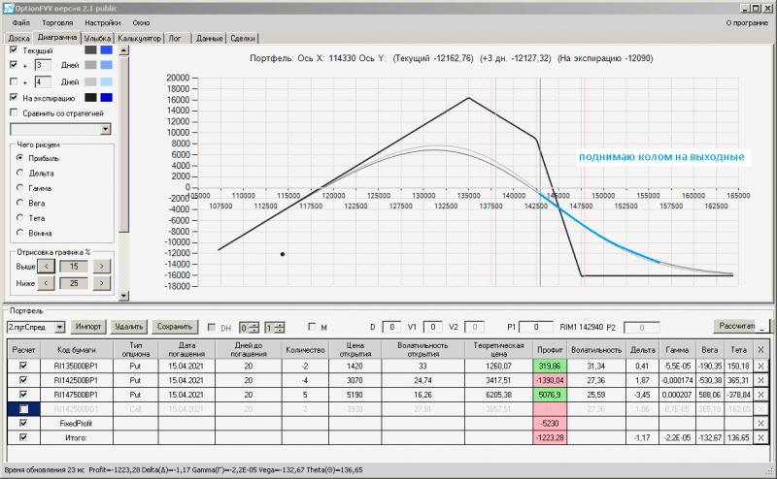This screenshot has height=479, width=777.
Task: Increase the Выше percentage with right arrow
Action: point(102,267)
